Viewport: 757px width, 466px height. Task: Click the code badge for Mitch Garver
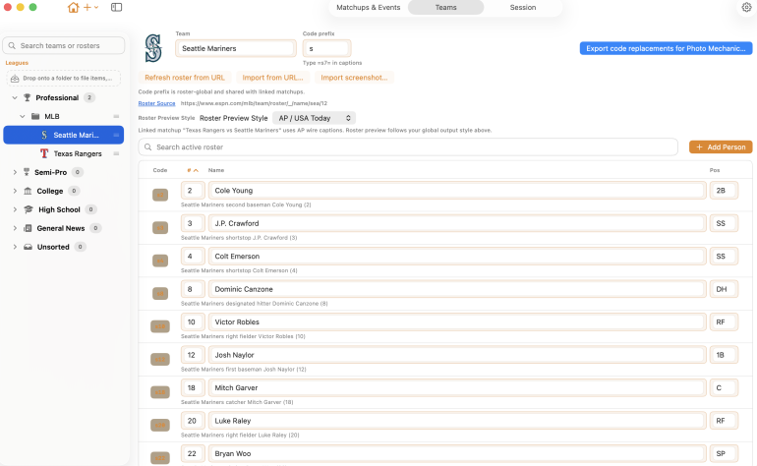(x=160, y=392)
